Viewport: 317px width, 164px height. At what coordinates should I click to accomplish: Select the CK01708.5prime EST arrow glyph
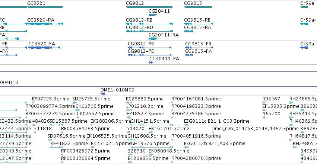coord(78,110)
